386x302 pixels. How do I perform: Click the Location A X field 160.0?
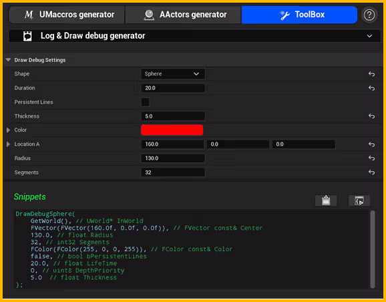(172, 144)
